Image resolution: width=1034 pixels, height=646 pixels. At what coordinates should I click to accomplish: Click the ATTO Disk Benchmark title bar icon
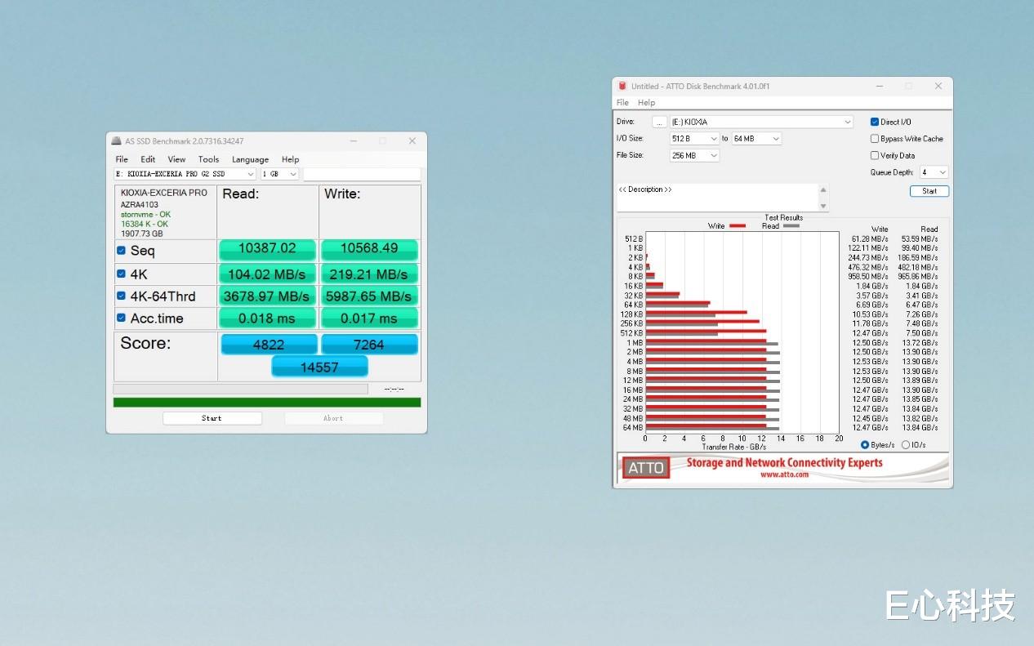[x=622, y=86]
